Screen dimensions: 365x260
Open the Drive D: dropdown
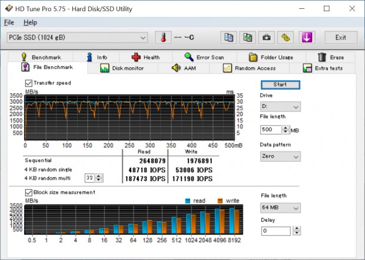coord(280,107)
